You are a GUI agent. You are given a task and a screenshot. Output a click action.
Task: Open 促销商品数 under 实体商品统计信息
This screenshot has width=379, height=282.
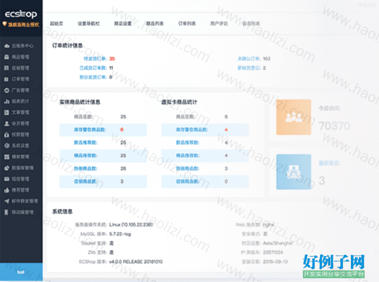pyautogui.click(x=86, y=181)
